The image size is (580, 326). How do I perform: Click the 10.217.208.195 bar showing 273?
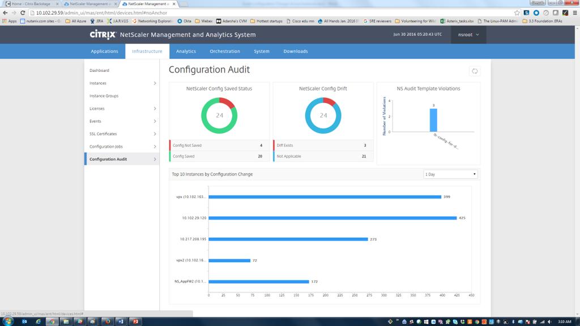(x=288, y=239)
